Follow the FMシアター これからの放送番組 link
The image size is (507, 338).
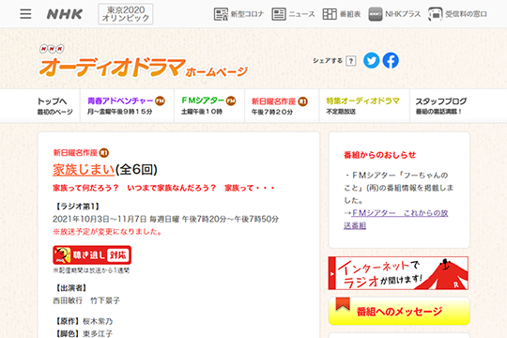(396, 219)
